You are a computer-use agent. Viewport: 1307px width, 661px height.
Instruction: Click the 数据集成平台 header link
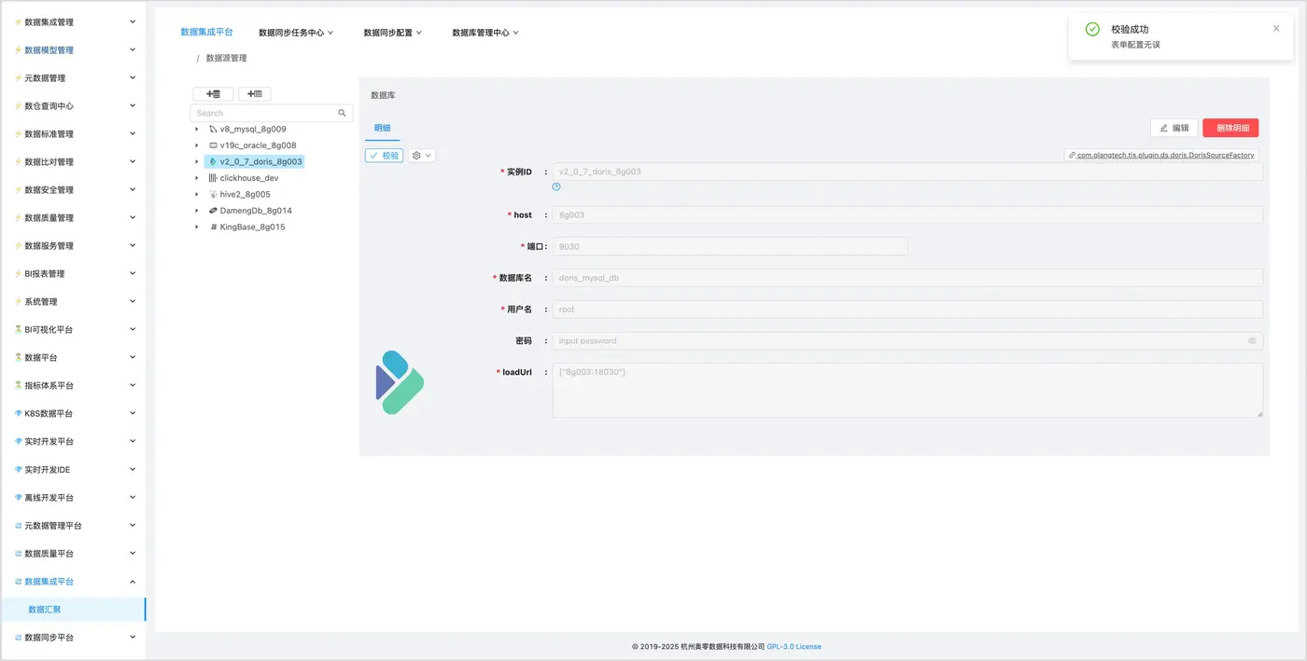click(206, 32)
